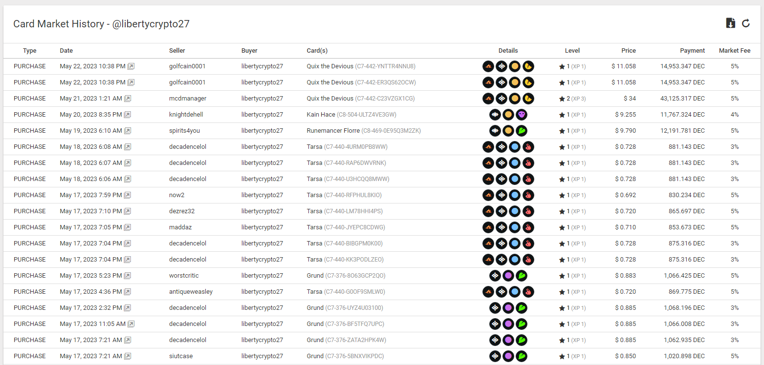The image size is (764, 365).
Task: Select the Kain Hace card name
Action: coord(321,115)
